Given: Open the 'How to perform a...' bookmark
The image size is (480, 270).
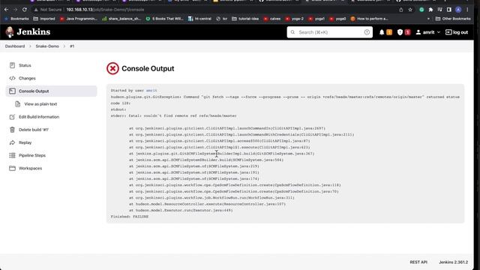Looking at the screenshot, I should pos(370,19).
